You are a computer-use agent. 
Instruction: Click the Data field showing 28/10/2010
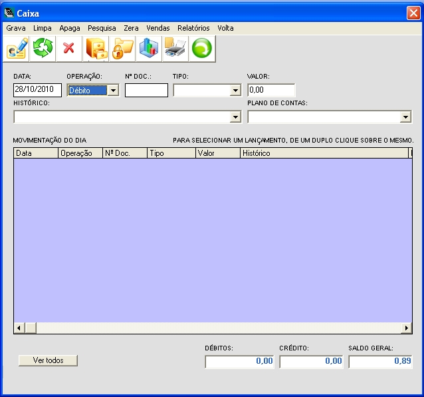[x=37, y=90]
